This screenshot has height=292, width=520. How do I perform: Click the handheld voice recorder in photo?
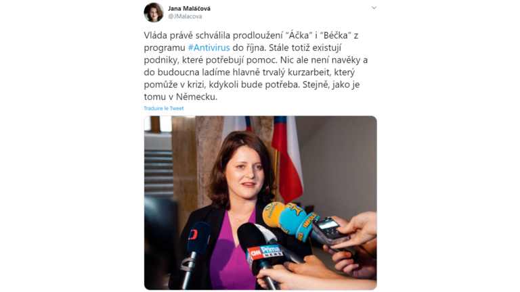pyautogui.click(x=330, y=230)
